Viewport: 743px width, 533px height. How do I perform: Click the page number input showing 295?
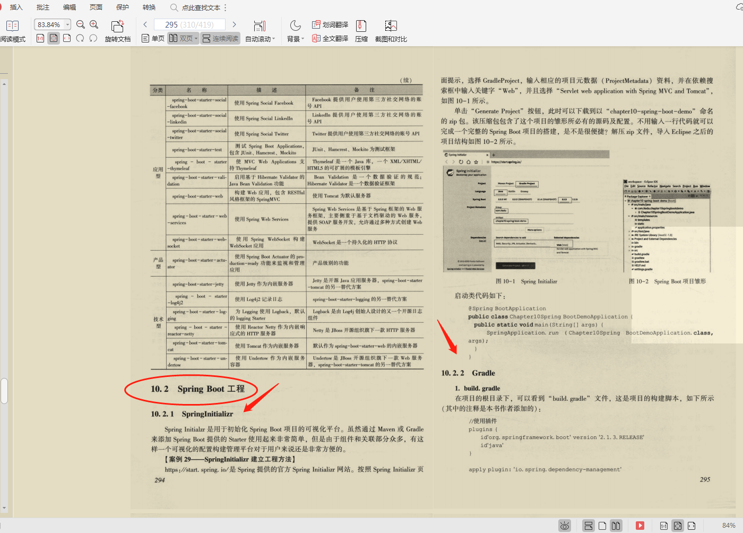[189, 24]
